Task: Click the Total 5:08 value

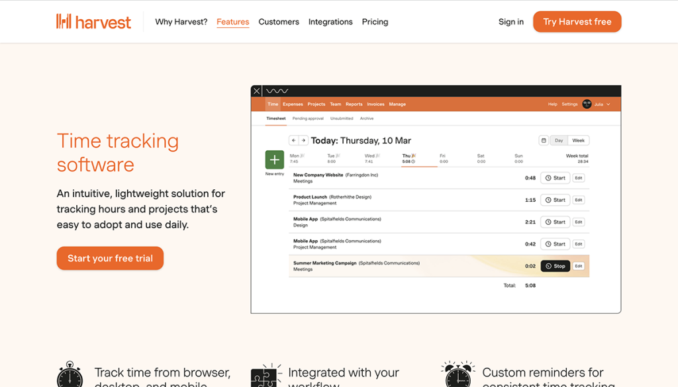Action: coord(530,286)
